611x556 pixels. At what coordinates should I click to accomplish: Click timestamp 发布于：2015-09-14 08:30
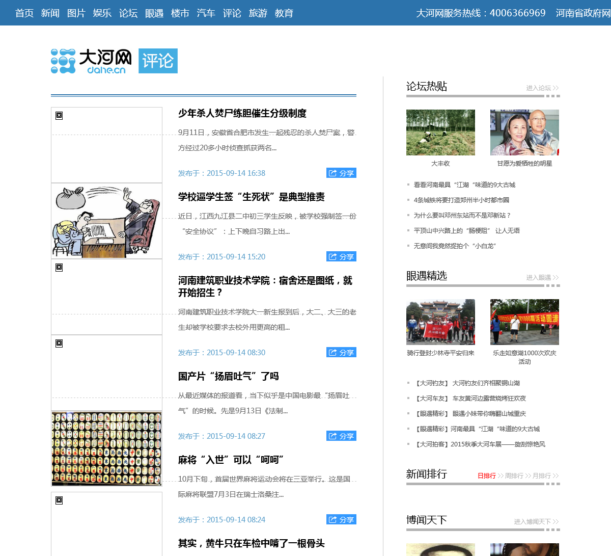pos(221,353)
